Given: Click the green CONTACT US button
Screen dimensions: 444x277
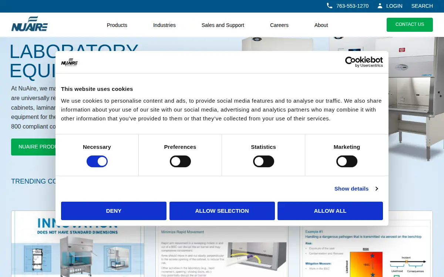Looking at the screenshot, I should coord(410,24).
